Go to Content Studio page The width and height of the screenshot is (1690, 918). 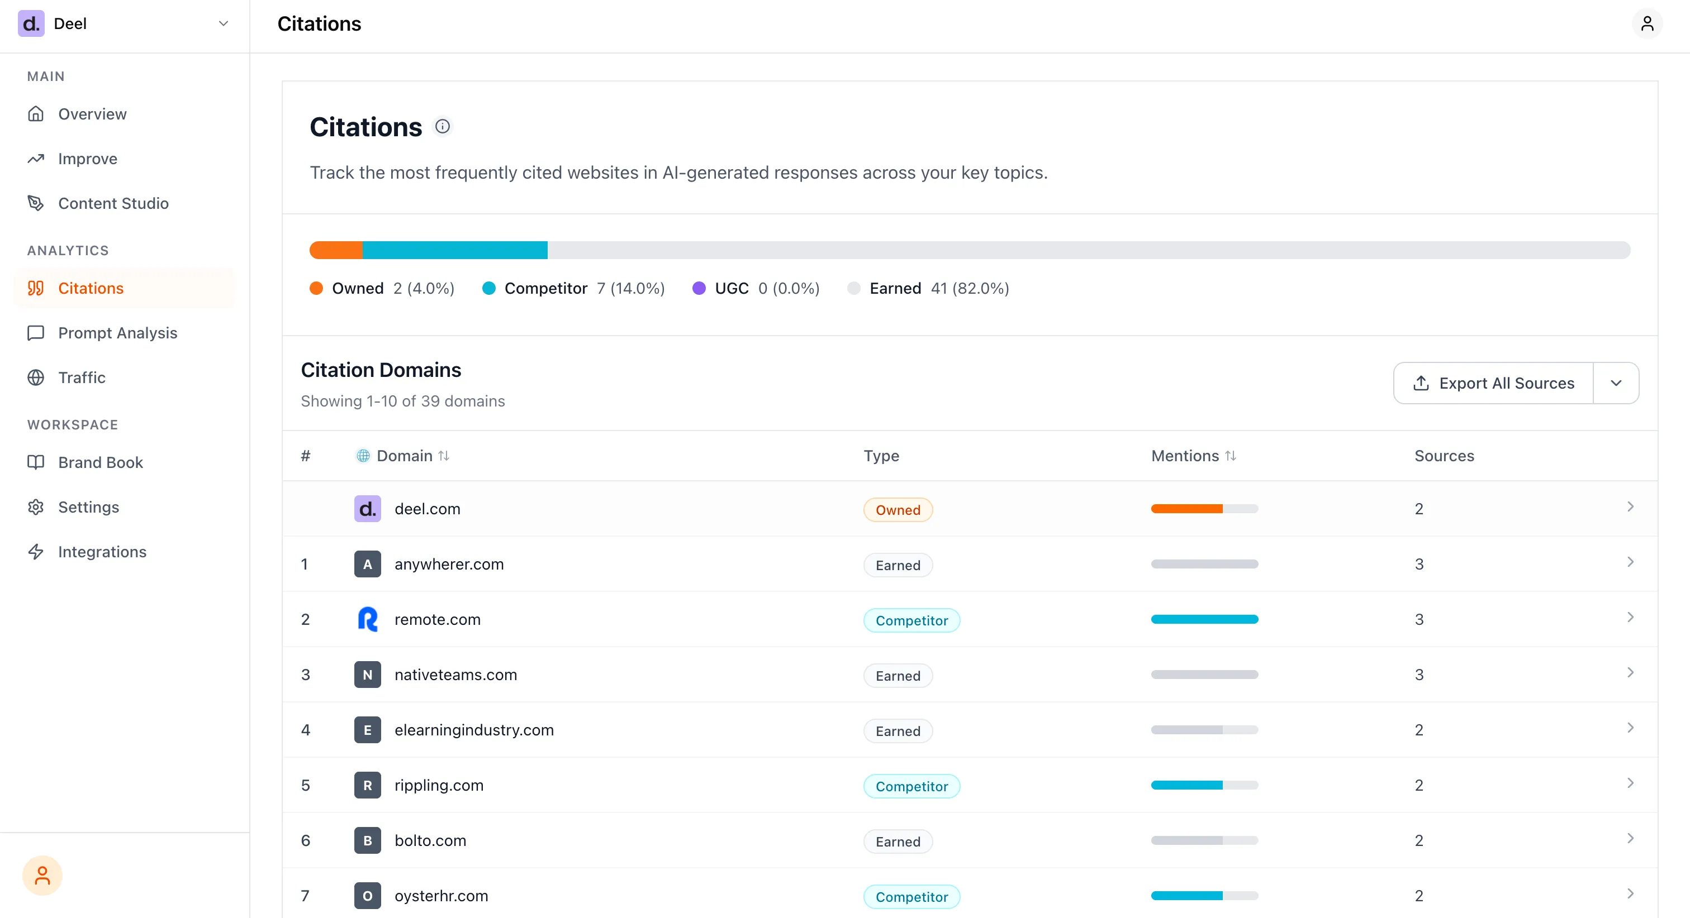click(x=113, y=203)
